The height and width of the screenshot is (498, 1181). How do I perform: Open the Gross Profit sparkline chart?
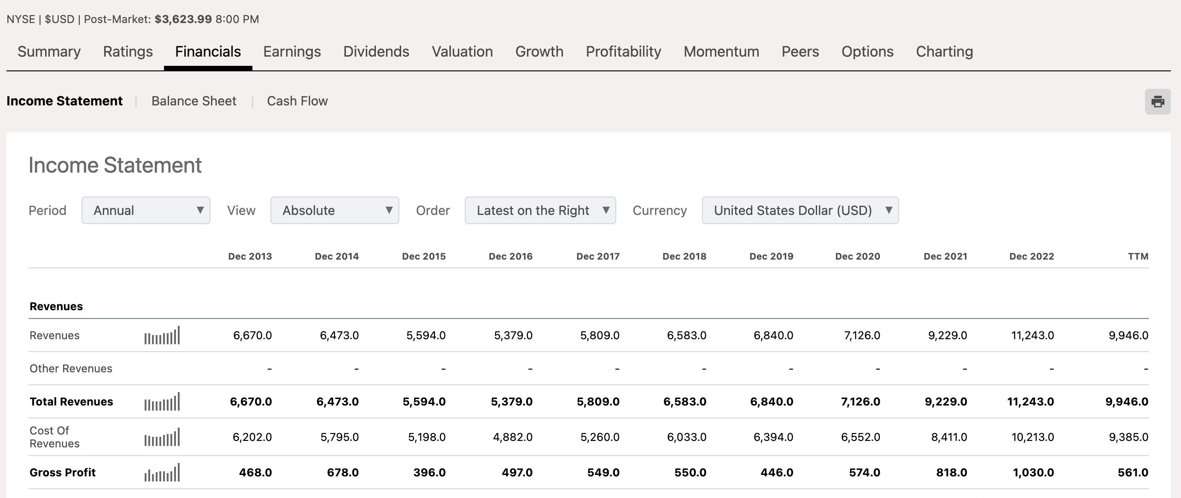(162, 473)
